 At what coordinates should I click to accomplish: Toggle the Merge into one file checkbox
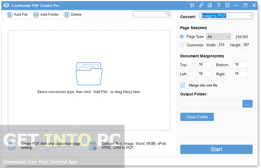coord(182,85)
